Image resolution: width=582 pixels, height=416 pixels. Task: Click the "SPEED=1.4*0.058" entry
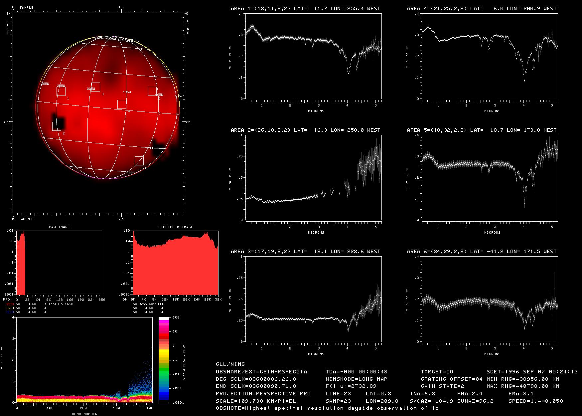pos(536,401)
